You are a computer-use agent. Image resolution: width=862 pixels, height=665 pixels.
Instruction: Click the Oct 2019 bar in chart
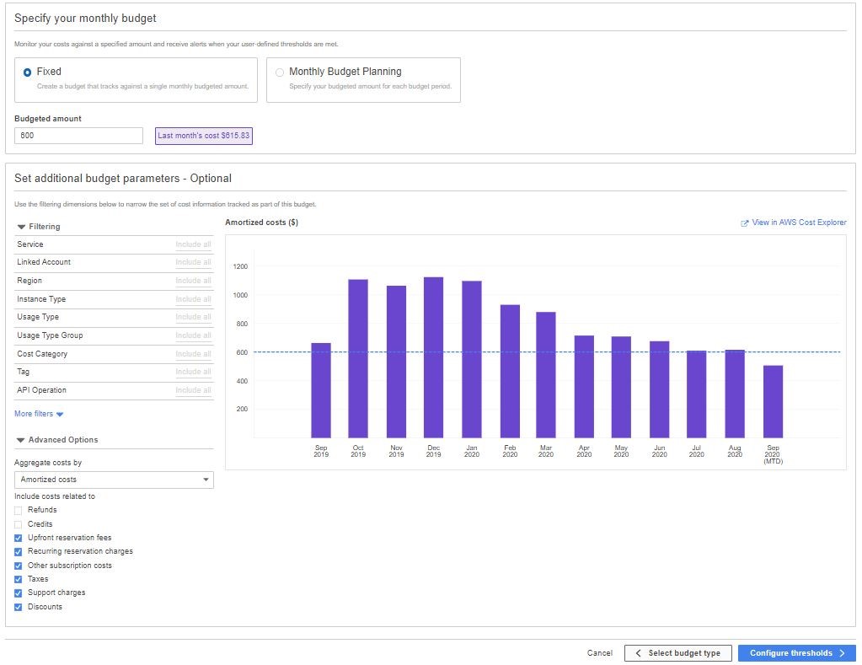point(358,358)
